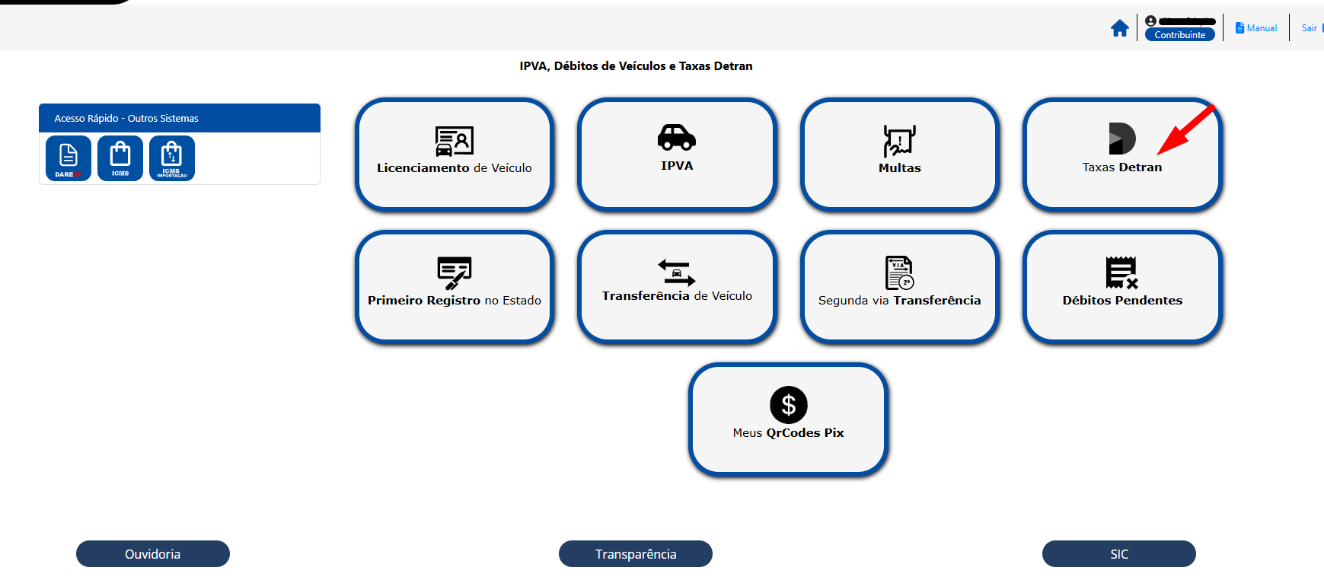Go to the home page icon
The image size is (1324, 580).
coord(1119,28)
